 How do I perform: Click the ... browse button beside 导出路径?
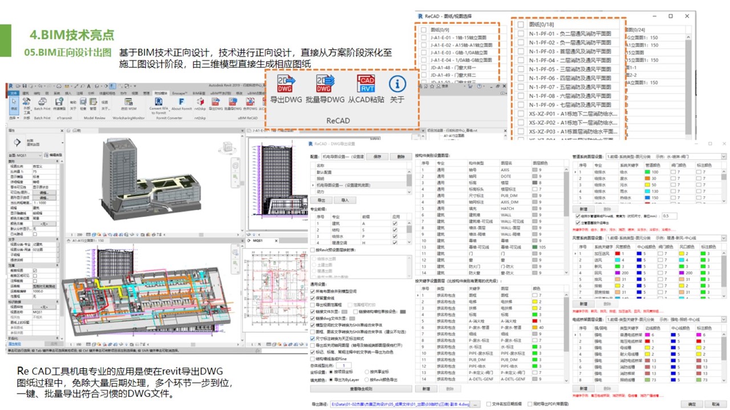(476, 404)
